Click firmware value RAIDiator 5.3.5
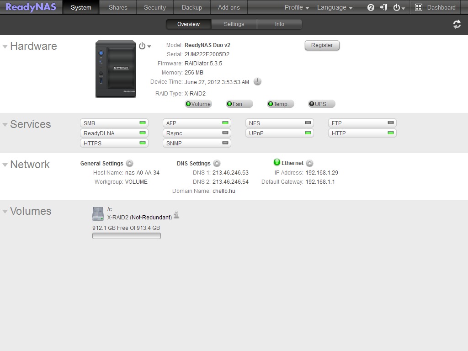Image resolution: width=468 pixels, height=351 pixels. click(203, 63)
